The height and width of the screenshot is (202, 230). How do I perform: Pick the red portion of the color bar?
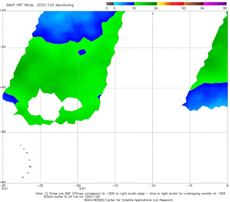click(x=178, y=4)
